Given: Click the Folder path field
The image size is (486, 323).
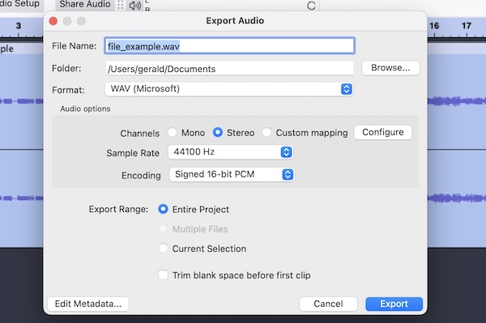Looking at the screenshot, I should tap(229, 69).
